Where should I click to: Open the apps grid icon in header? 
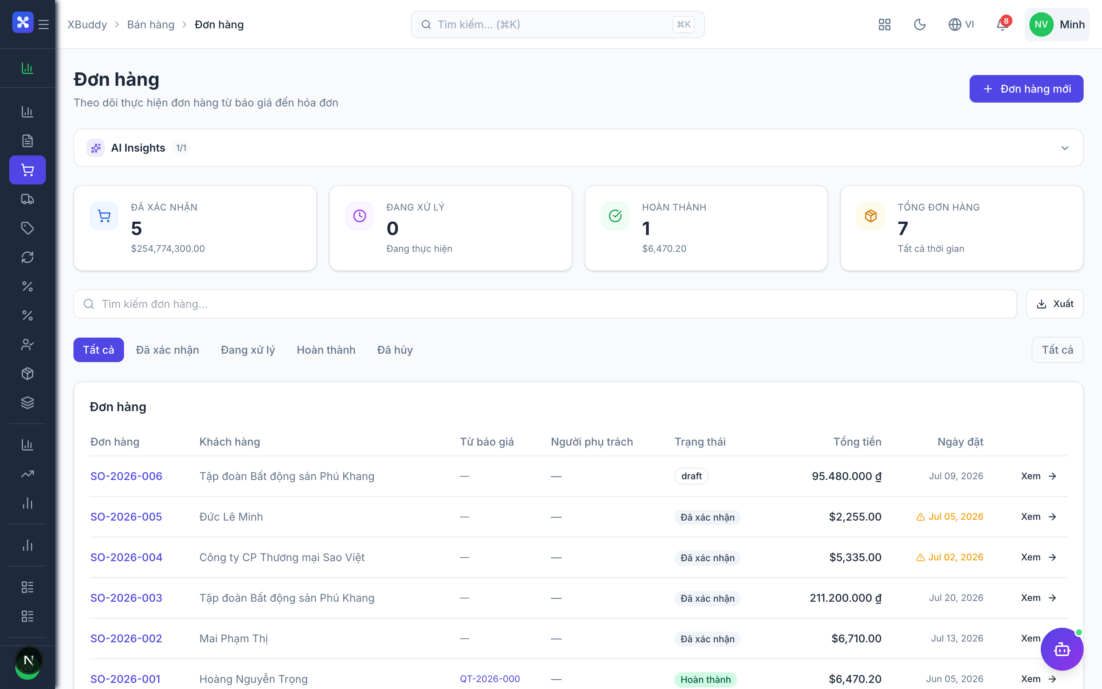pyautogui.click(x=884, y=24)
